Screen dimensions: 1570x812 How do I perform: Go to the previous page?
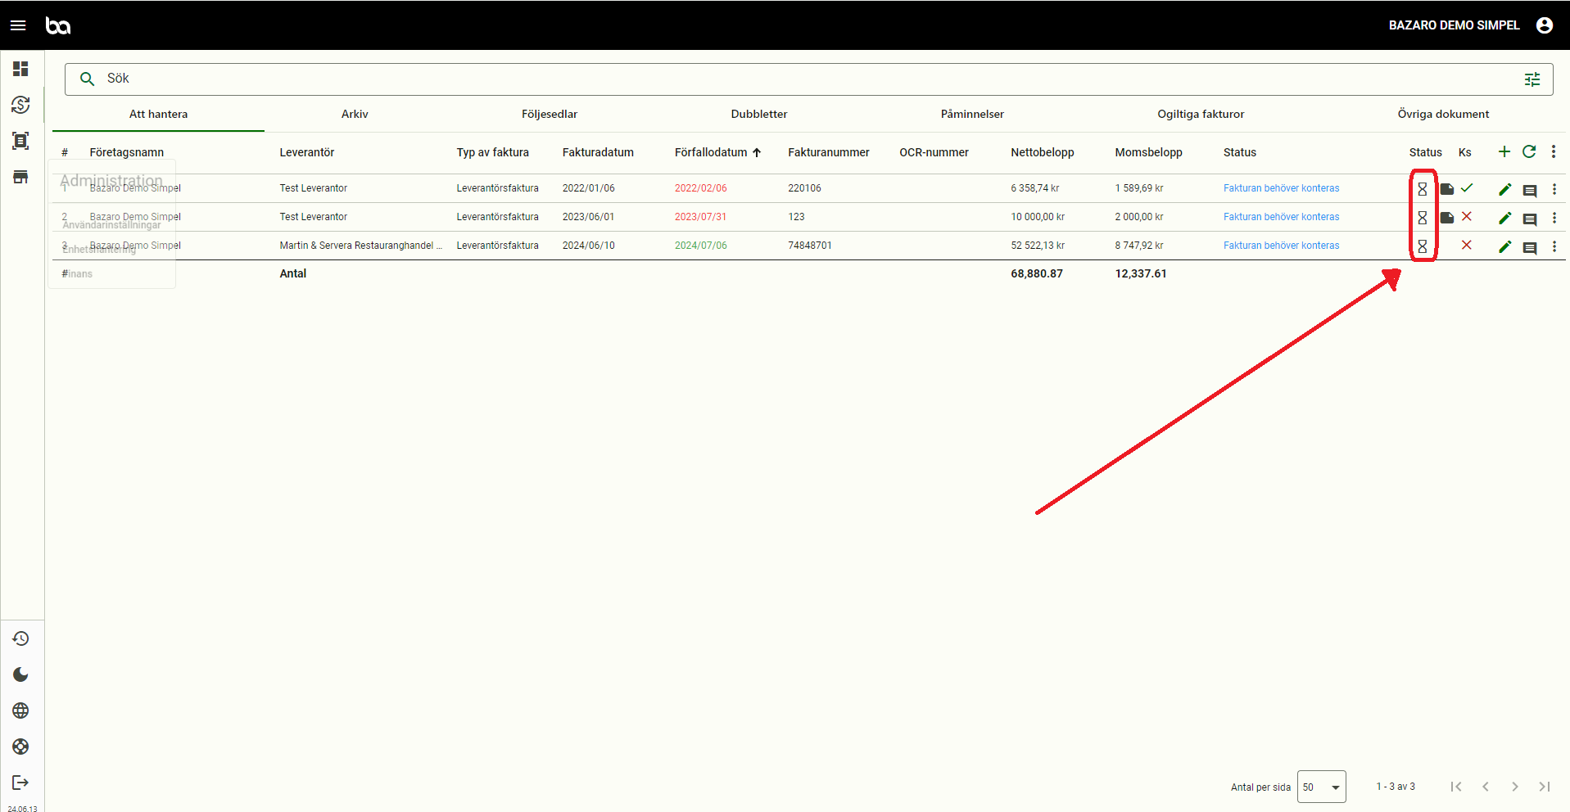click(x=1486, y=787)
